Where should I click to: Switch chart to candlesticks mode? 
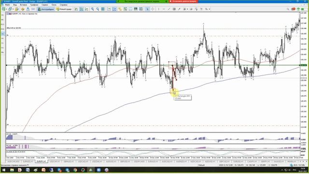81,9
